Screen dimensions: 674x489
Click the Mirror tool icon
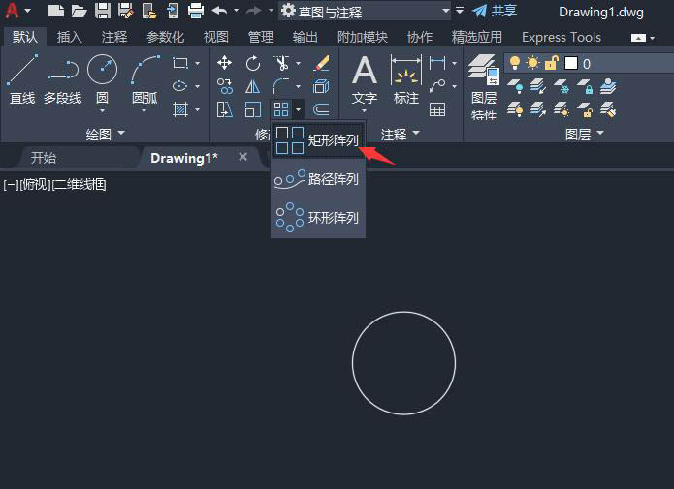253,87
